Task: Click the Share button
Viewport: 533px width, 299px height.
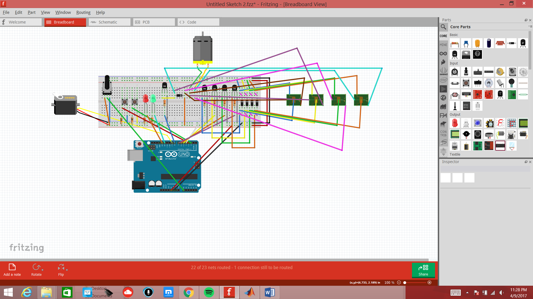Action: click(x=423, y=270)
